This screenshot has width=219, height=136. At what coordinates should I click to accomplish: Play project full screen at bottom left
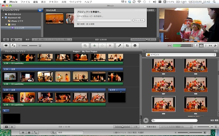(x=6, y=127)
